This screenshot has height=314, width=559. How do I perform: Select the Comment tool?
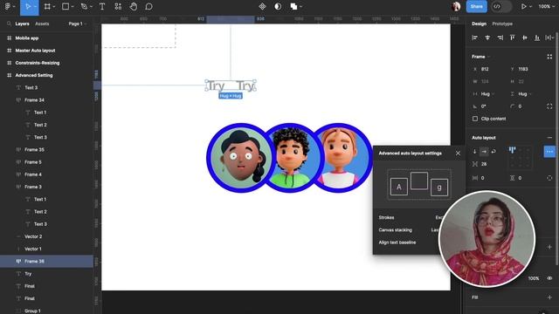pyautogui.click(x=149, y=7)
